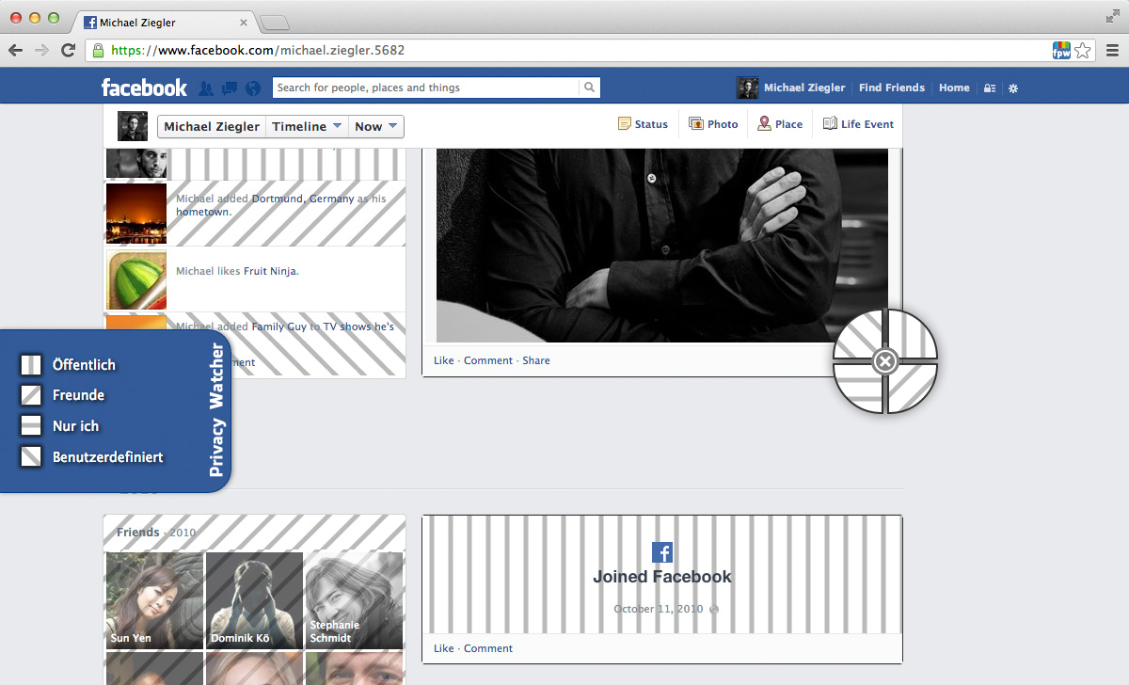Open the messages icon in header
The width and height of the screenshot is (1129, 685).
coord(229,88)
